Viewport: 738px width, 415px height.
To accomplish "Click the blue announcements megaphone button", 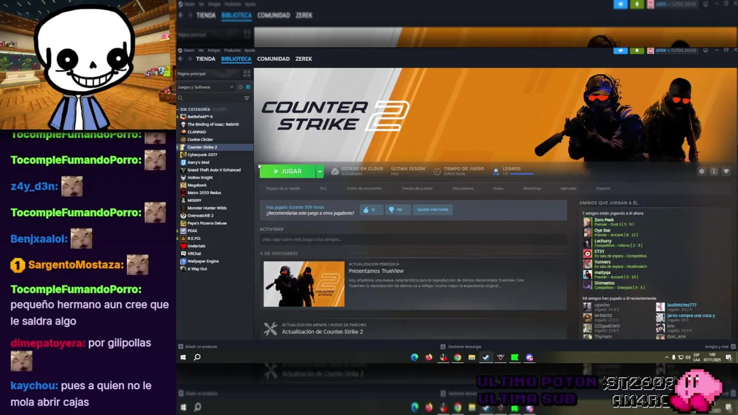I will pyautogui.click(x=620, y=51).
